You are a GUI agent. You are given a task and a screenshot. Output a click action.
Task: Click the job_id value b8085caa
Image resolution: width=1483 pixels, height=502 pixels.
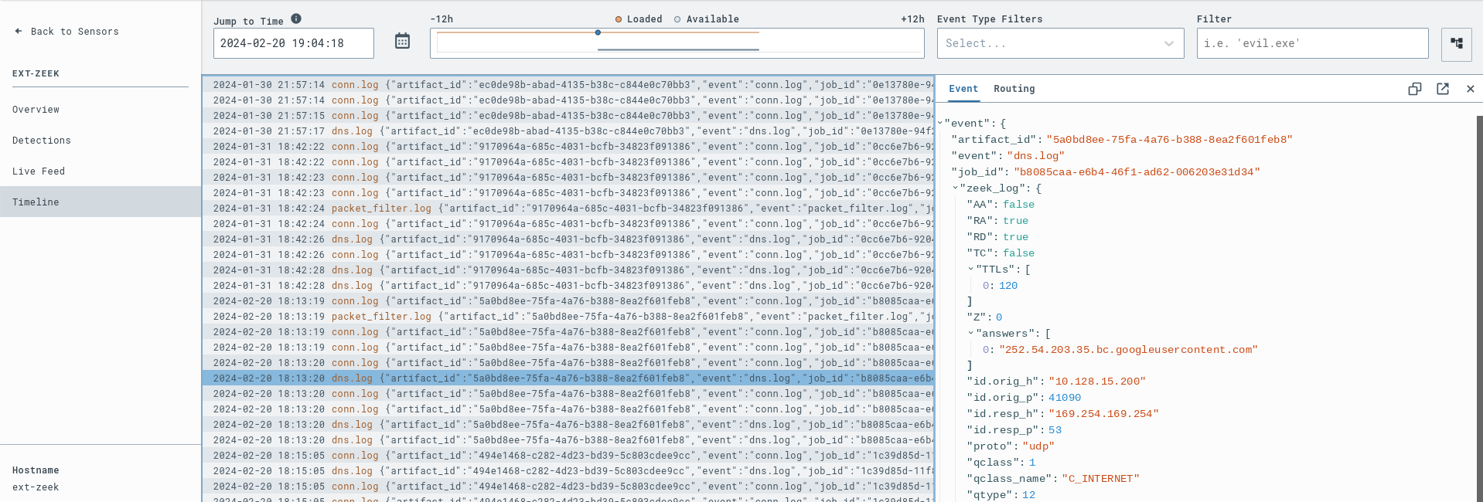tap(1137, 172)
